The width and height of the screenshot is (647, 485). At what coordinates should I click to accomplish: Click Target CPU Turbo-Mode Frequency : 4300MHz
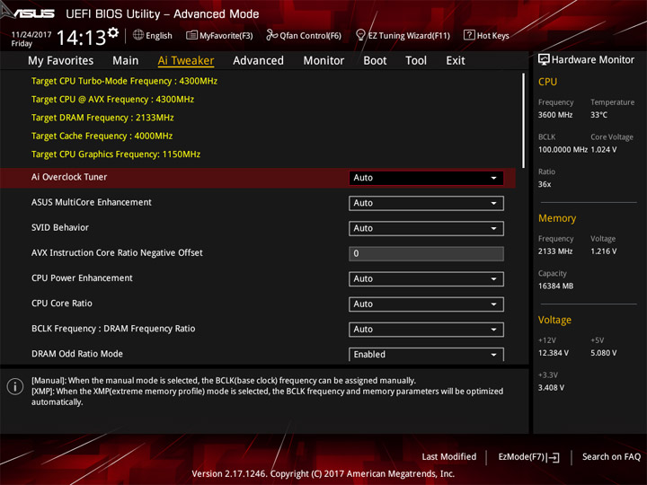pyautogui.click(x=124, y=81)
